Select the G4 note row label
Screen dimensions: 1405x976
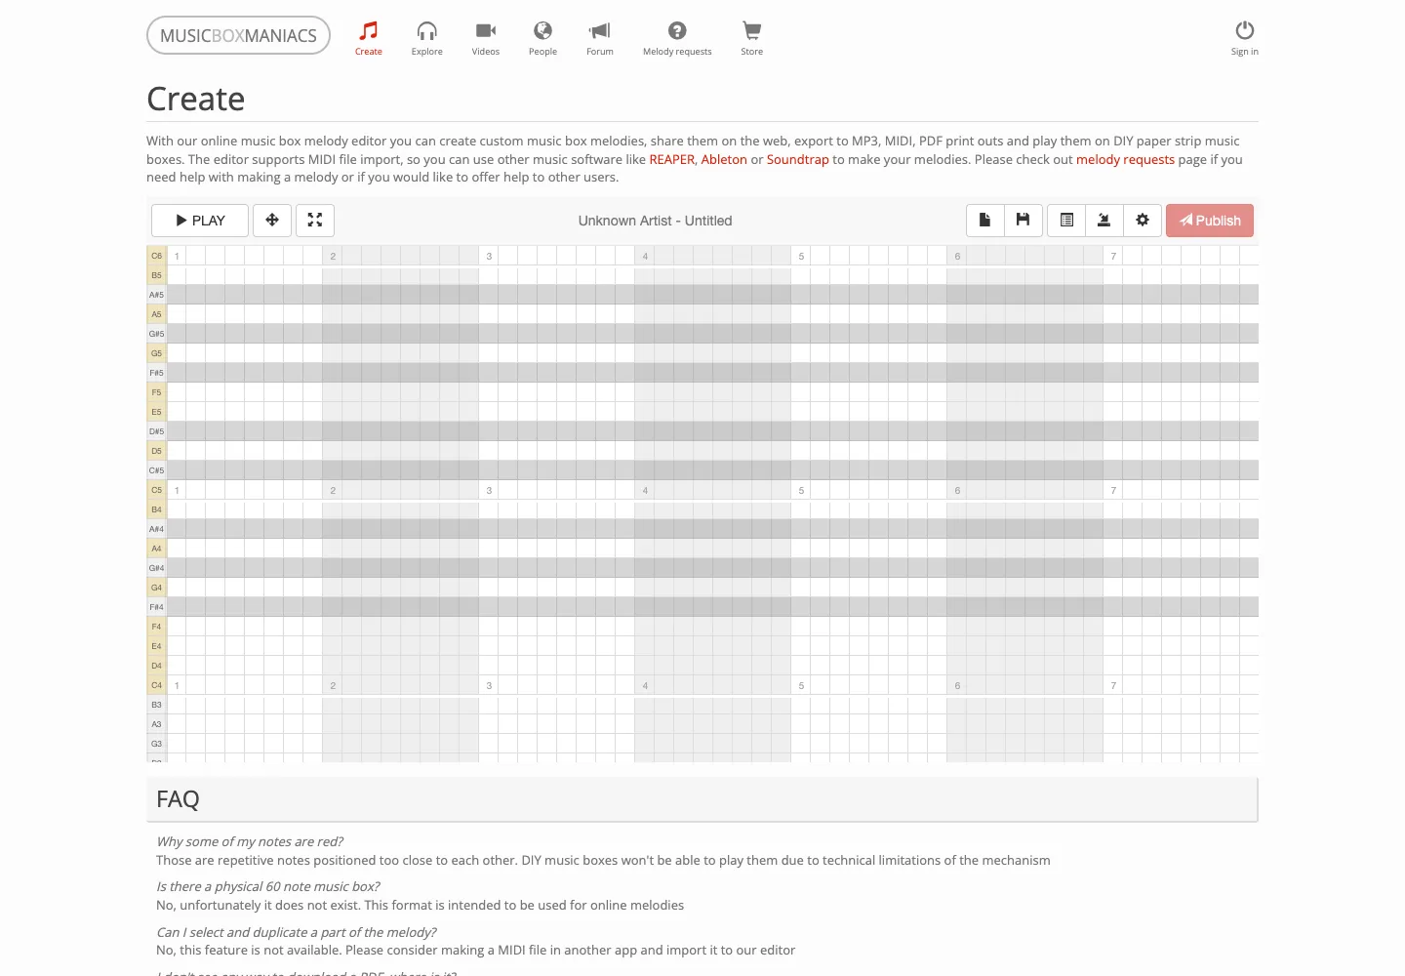(156, 588)
